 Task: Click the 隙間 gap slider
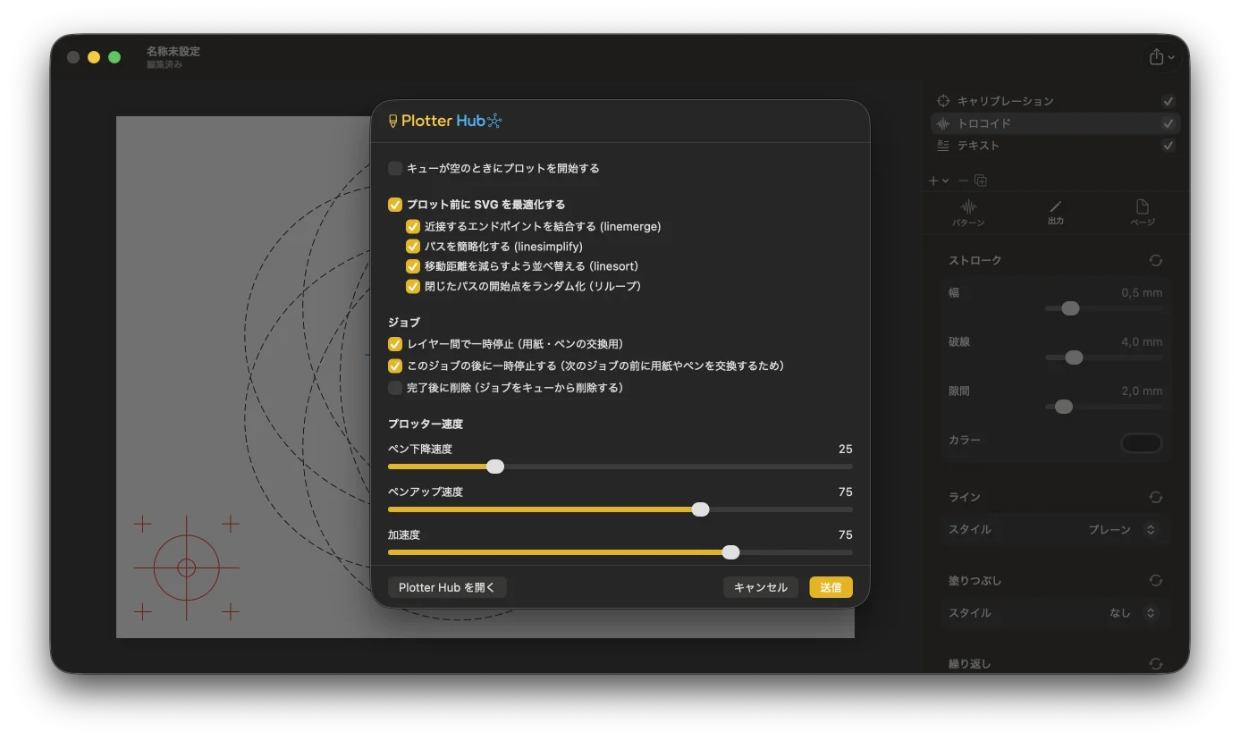pyautogui.click(x=1103, y=407)
